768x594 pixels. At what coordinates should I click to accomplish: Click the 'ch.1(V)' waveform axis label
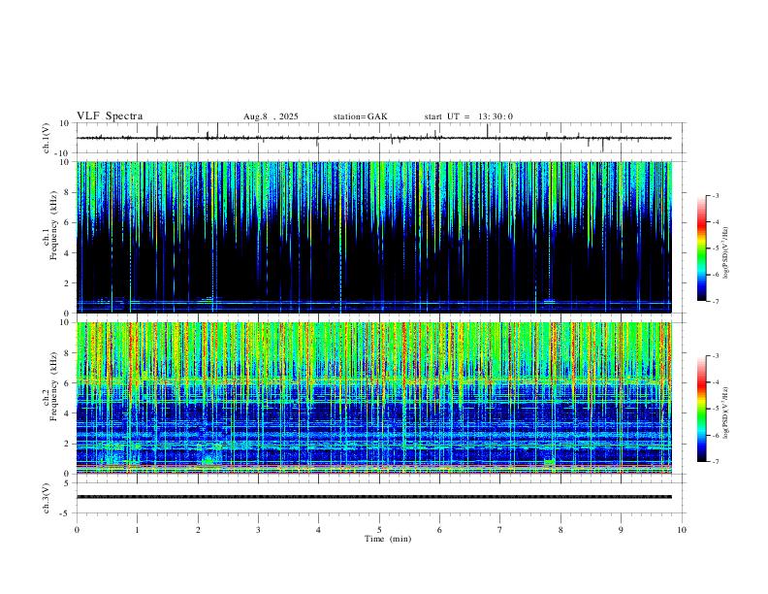coord(47,138)
